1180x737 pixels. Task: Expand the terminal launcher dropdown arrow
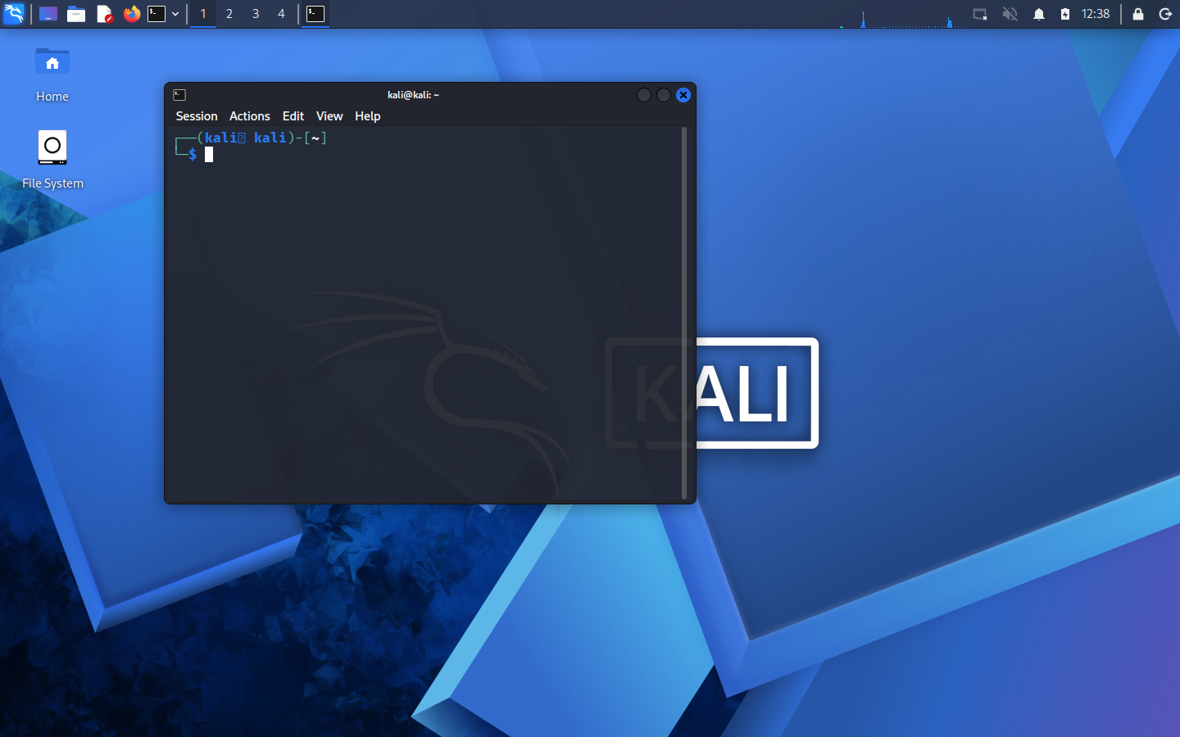(175, 14)
